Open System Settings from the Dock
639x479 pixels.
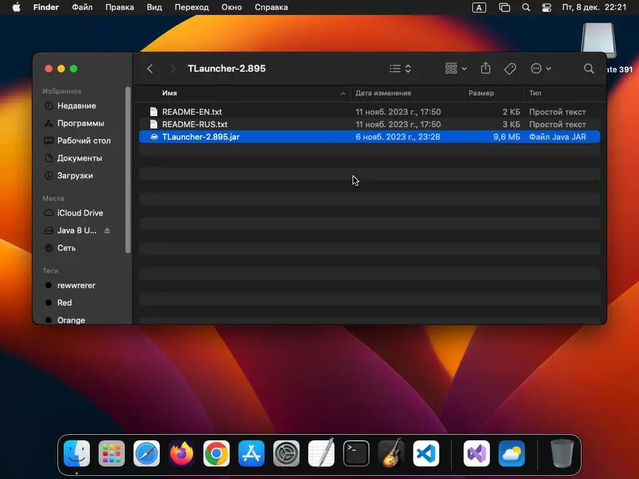(286, 453)
